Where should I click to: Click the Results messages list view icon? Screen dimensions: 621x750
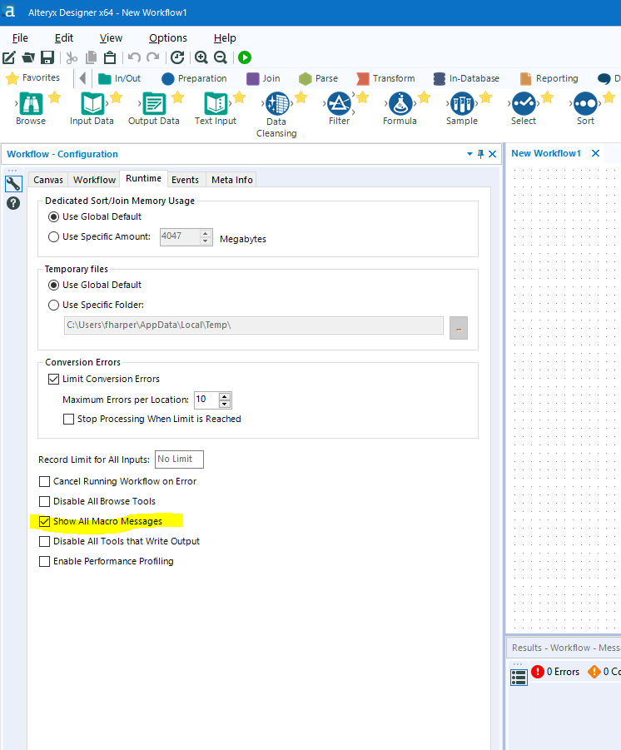coord(519,678)
